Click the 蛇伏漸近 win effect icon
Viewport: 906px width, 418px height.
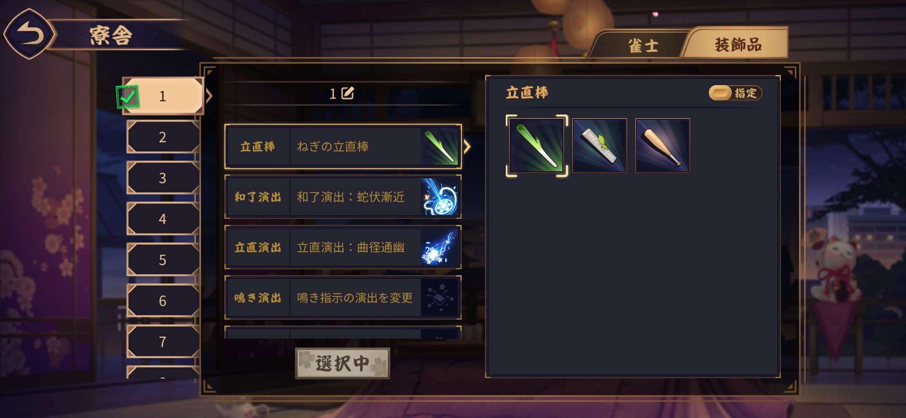(440, 197)
